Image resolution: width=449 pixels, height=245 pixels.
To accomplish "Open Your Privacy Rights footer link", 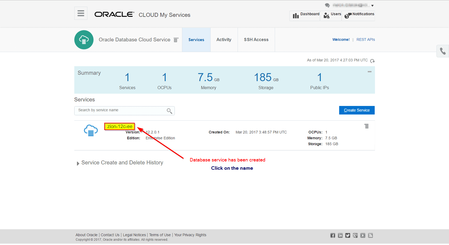I will point(190,235).
